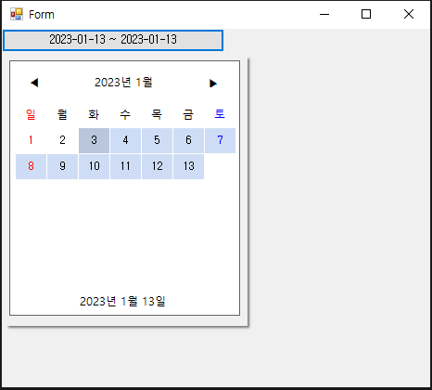The width and height of the screenshot is (432, 390).
Task: Click the 2023년 1월 month title
Action: (123, 83)
